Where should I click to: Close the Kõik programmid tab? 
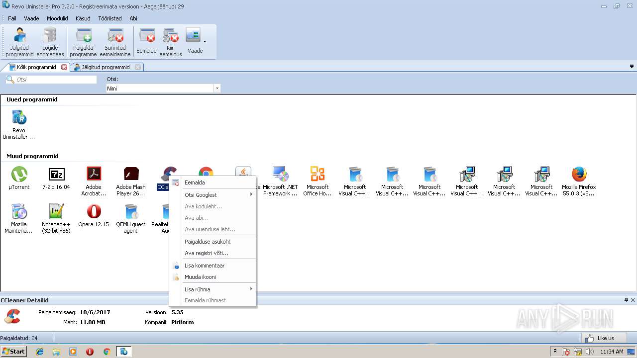[64, 67]
